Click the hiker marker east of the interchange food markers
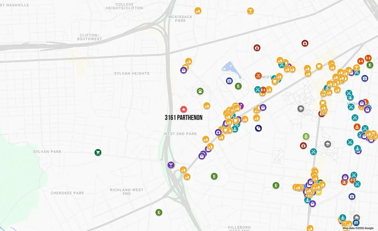This screenshot has width=378, height=231. click(214, 176)
